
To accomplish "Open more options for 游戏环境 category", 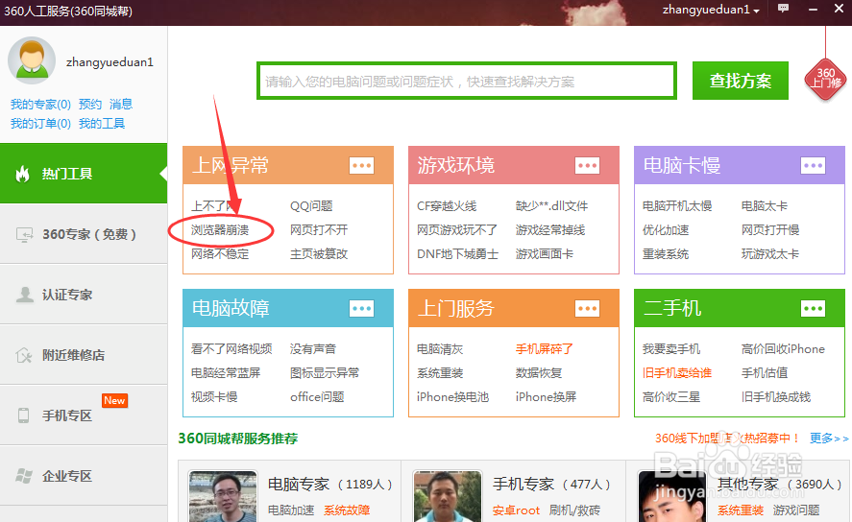I will pyautogui.click(x=588, y=165).
